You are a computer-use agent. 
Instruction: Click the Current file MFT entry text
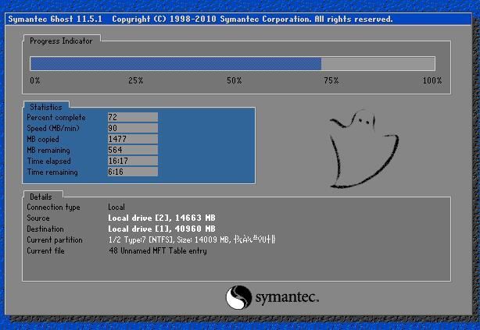(157, 251)
